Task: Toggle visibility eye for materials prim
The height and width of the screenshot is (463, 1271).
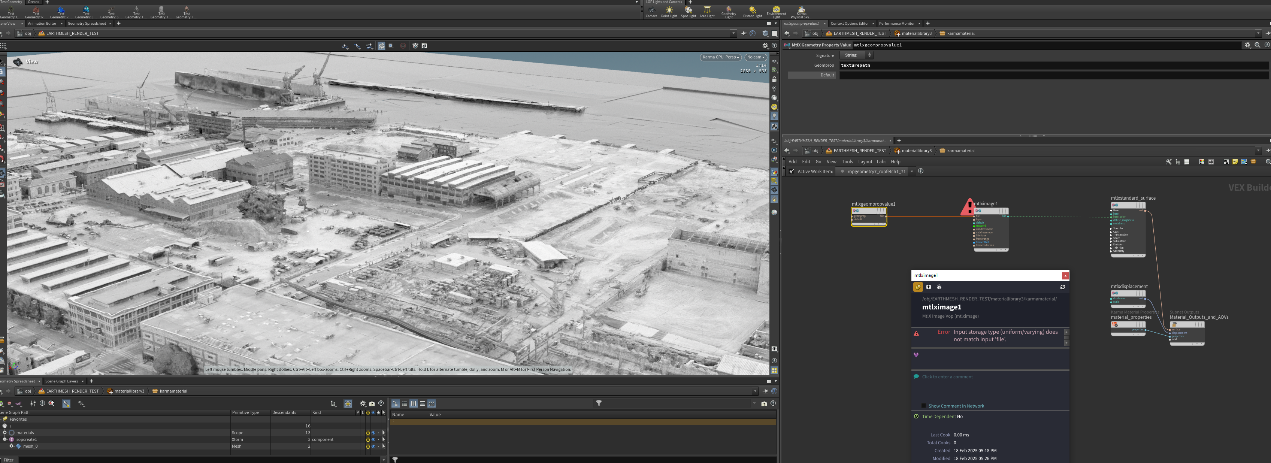Action: tap(373, 432)
